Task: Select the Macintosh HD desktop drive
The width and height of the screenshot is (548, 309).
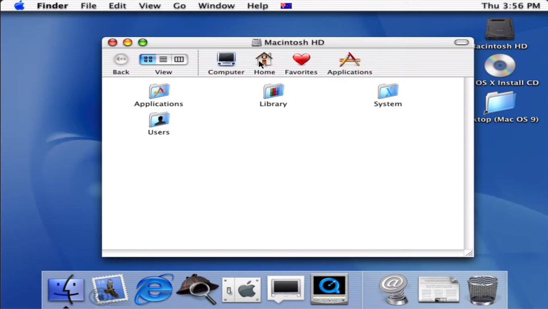Action: tap(500, 34)
